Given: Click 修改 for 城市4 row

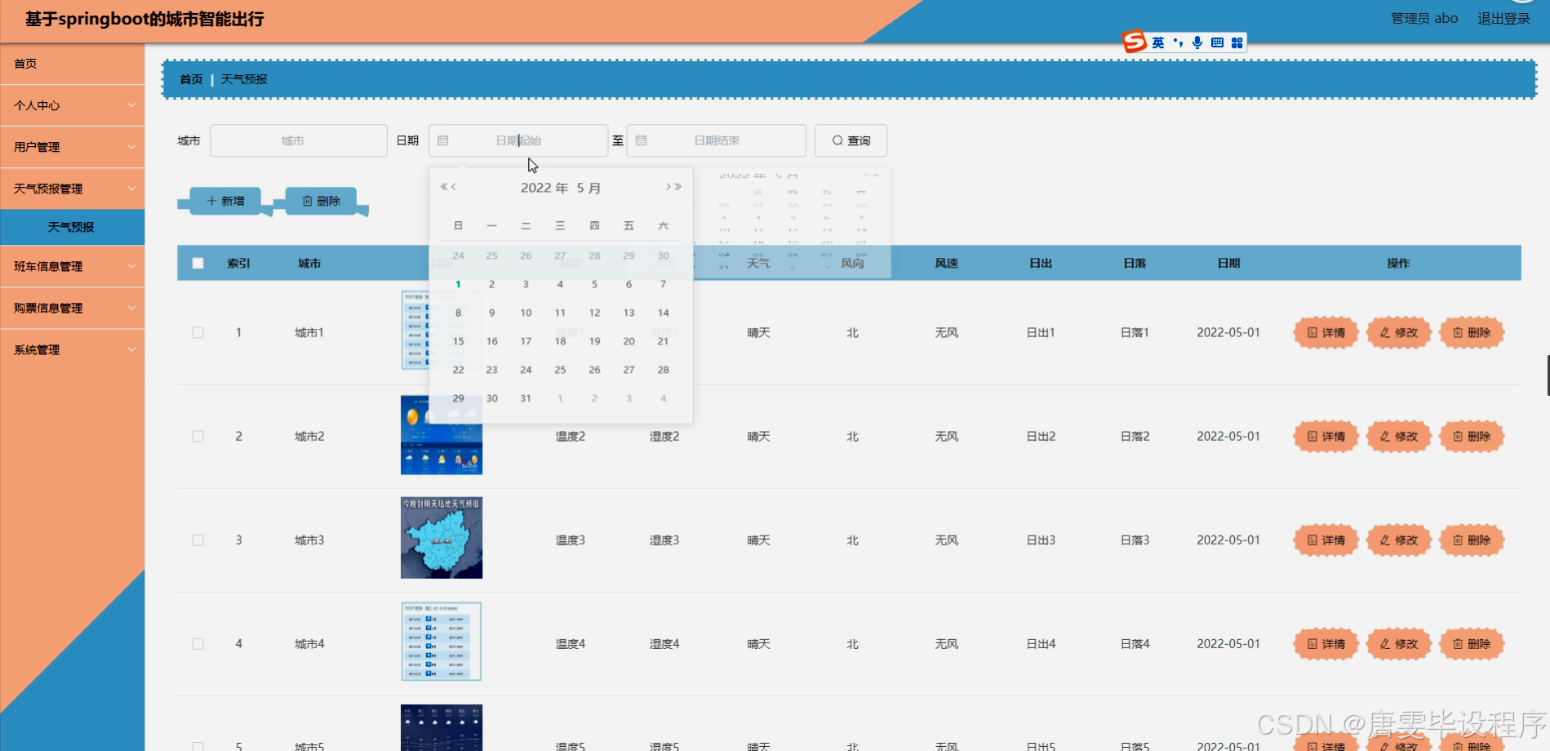Looking at the screenshot, I should click(x=1398, y=643).
